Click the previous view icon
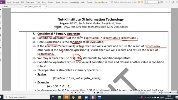This screenshot has width=178, height=100. (102, 92)
